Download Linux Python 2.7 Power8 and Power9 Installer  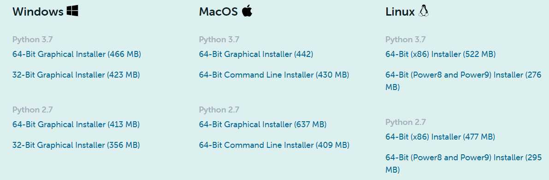tap(463, 163)
